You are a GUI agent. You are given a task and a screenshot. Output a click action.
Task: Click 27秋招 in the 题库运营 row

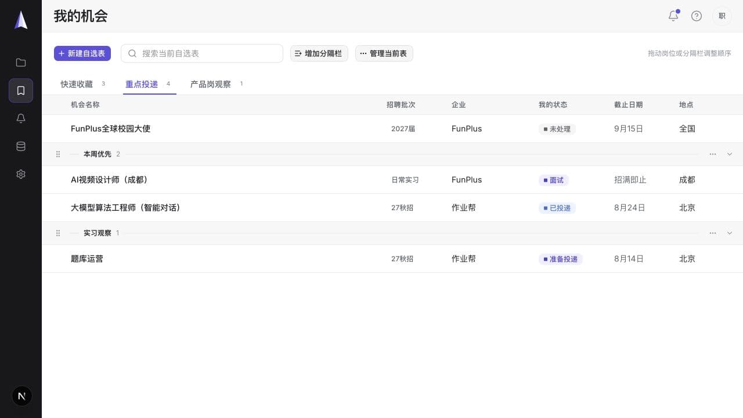[402, 259]
